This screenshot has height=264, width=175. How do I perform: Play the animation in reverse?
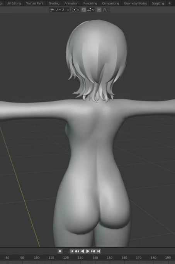82,251
